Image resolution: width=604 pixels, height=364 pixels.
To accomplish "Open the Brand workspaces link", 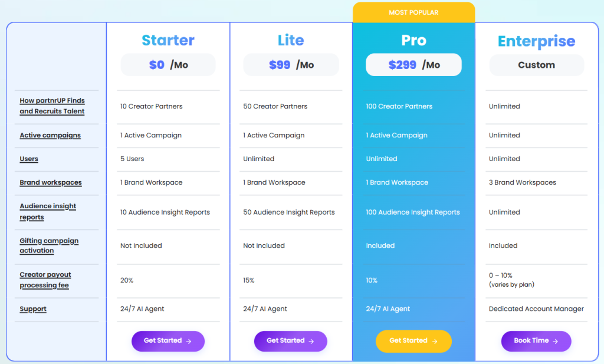I will pyautogui.click(x=51, y=183).
